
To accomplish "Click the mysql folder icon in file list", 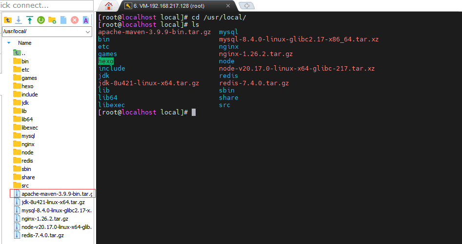I will pyautogui.click(x=17, y=135).
